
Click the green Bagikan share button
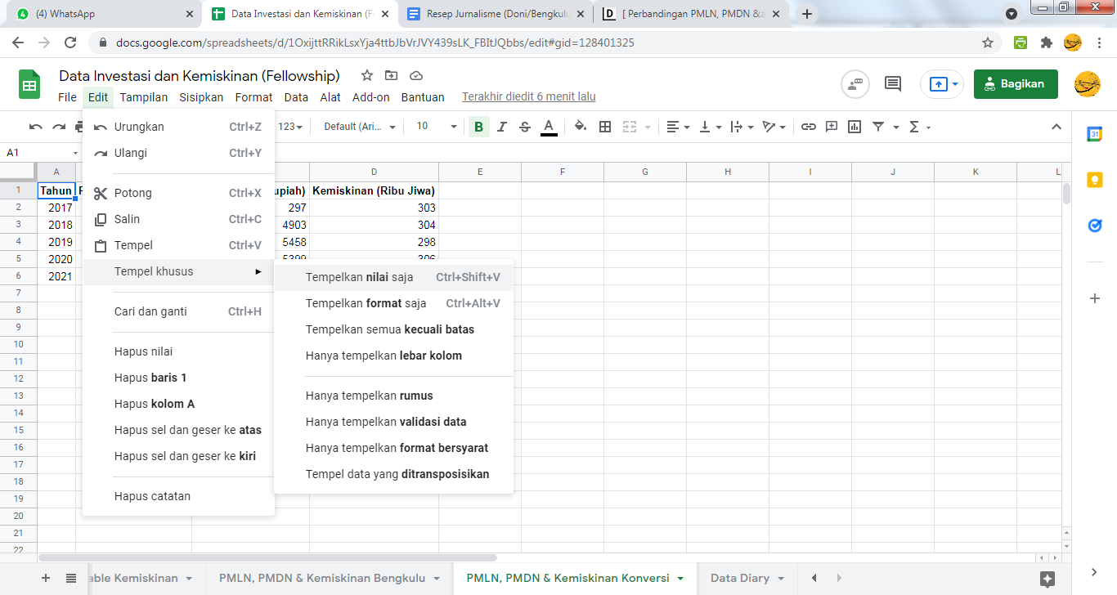[x=1015, y=83]
